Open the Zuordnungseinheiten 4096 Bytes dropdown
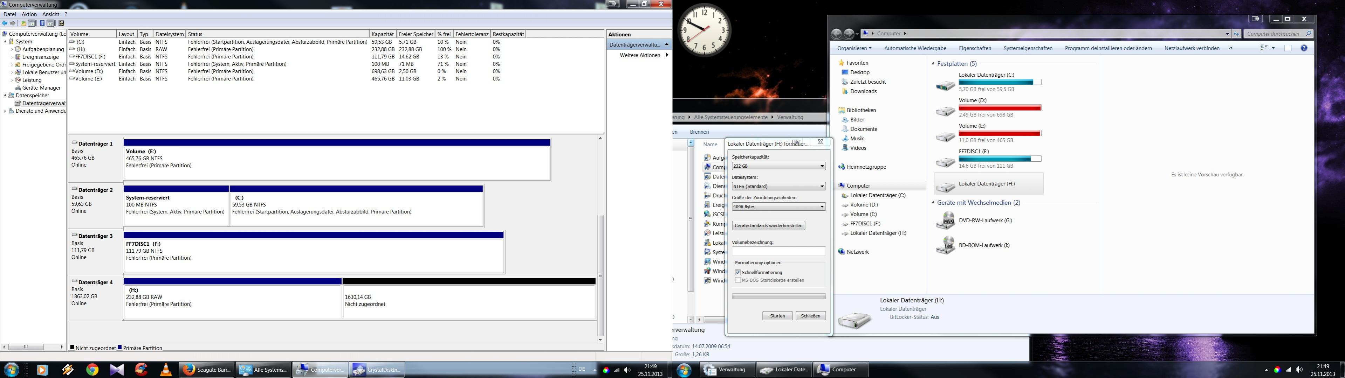Viewport: 1345px width, 378px height. [778, 206]
